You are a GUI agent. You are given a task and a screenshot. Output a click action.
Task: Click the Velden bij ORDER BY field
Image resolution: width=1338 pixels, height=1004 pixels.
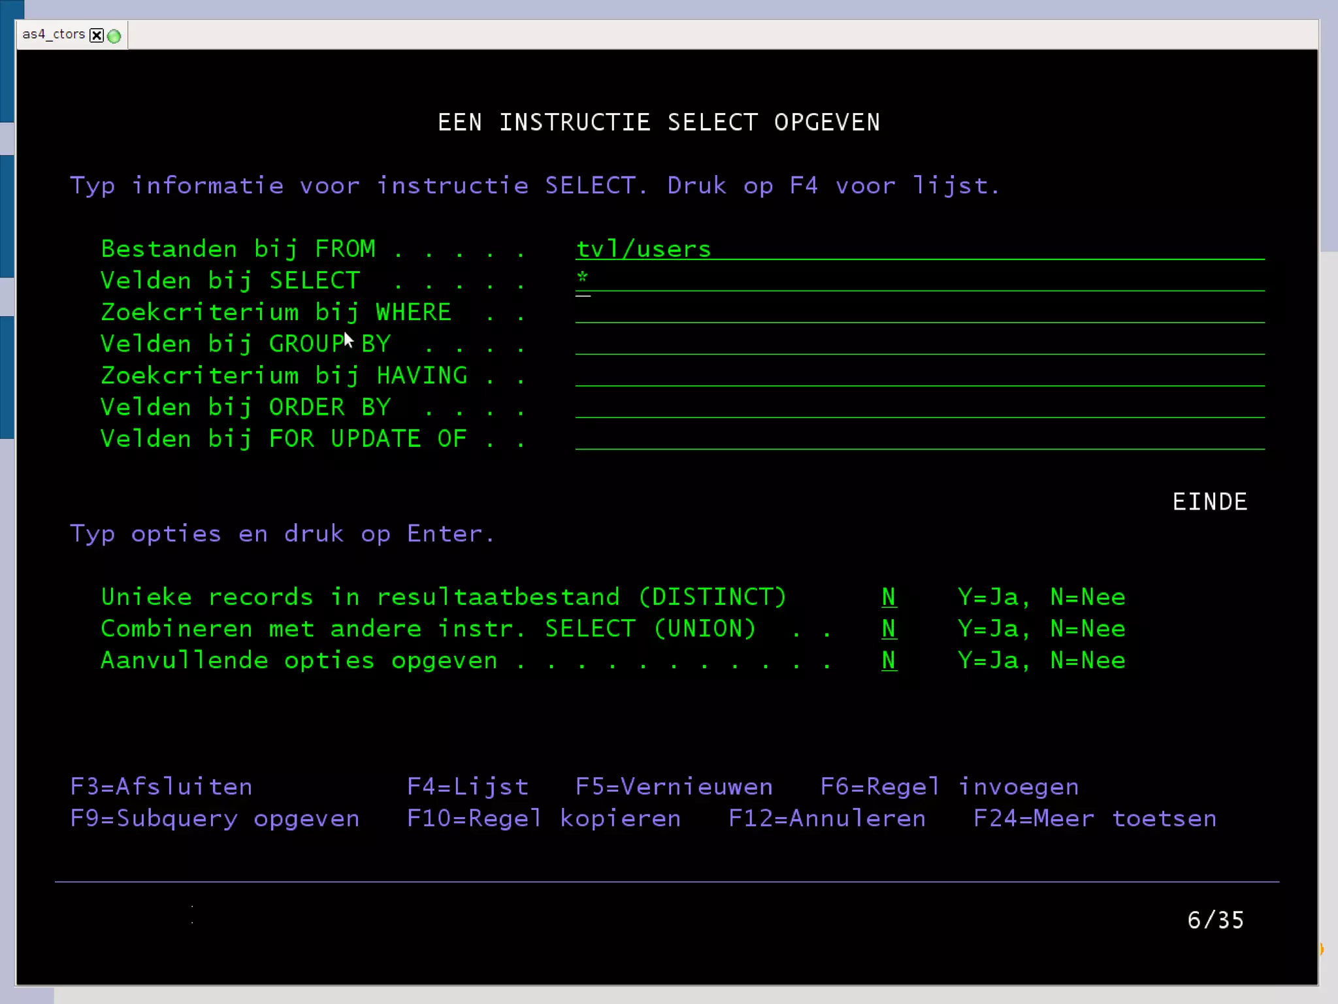919,407
